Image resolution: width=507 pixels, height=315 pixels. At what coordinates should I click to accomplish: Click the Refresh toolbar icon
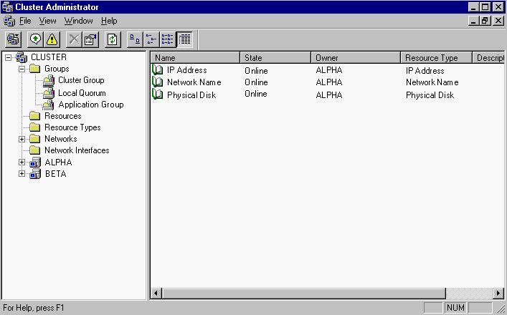[x=113, y=40]
